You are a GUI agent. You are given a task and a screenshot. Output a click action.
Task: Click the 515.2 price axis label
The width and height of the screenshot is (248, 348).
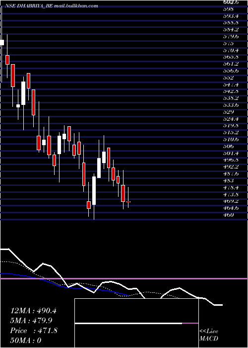231,133
